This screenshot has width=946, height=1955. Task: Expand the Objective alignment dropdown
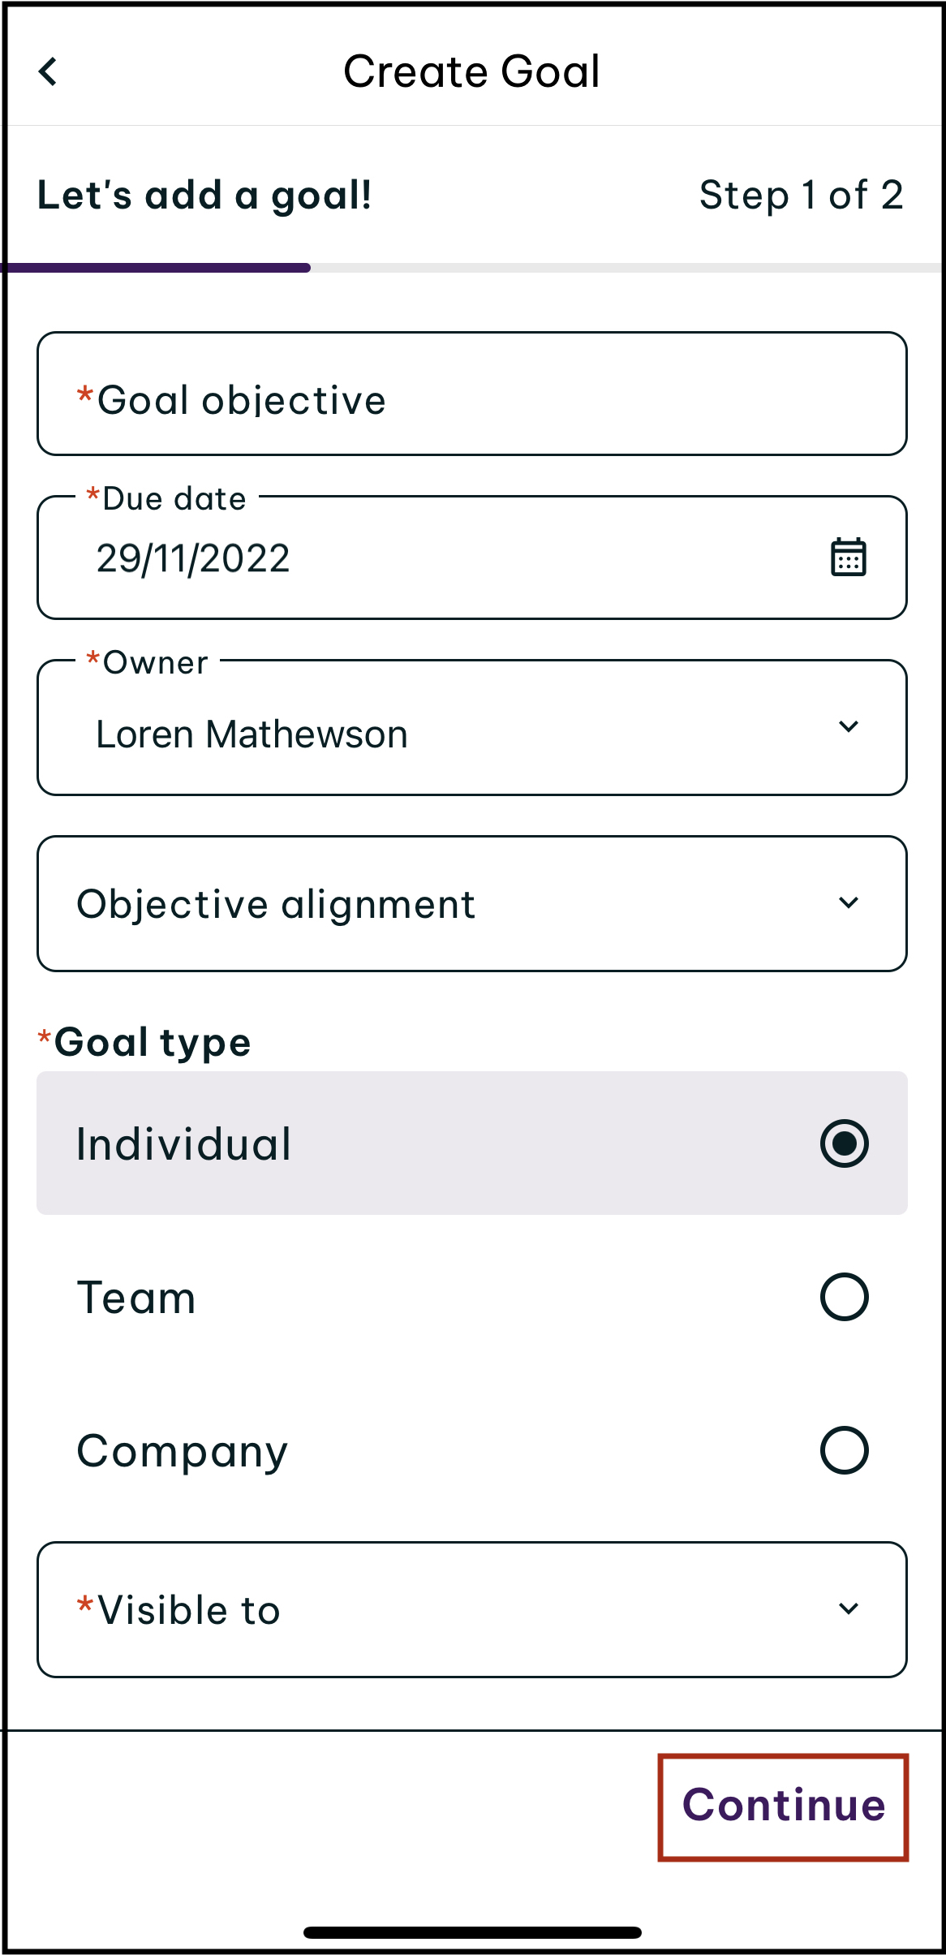tap(472, 903)
